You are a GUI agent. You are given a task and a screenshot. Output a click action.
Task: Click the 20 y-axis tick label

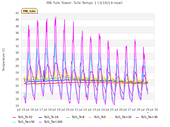[17, 86]
